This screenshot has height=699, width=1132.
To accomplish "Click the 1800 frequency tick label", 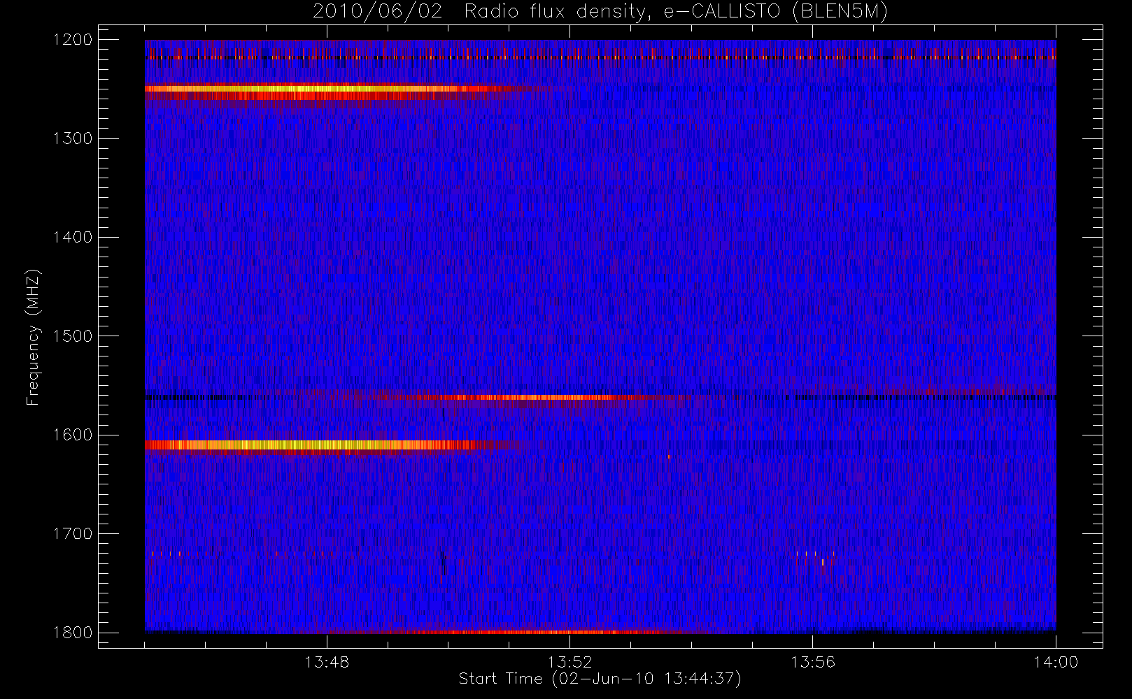I will point(73,632).
